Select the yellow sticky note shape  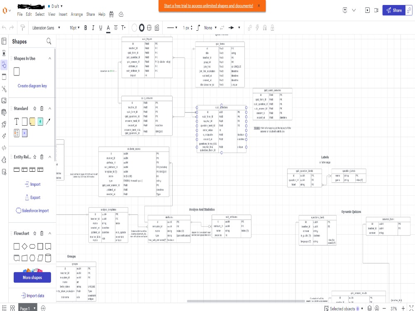coord(32,121)
